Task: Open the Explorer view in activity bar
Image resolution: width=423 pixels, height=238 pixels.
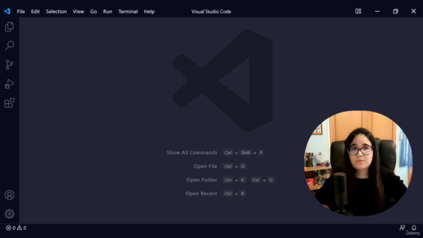Action: pos(9,26)
